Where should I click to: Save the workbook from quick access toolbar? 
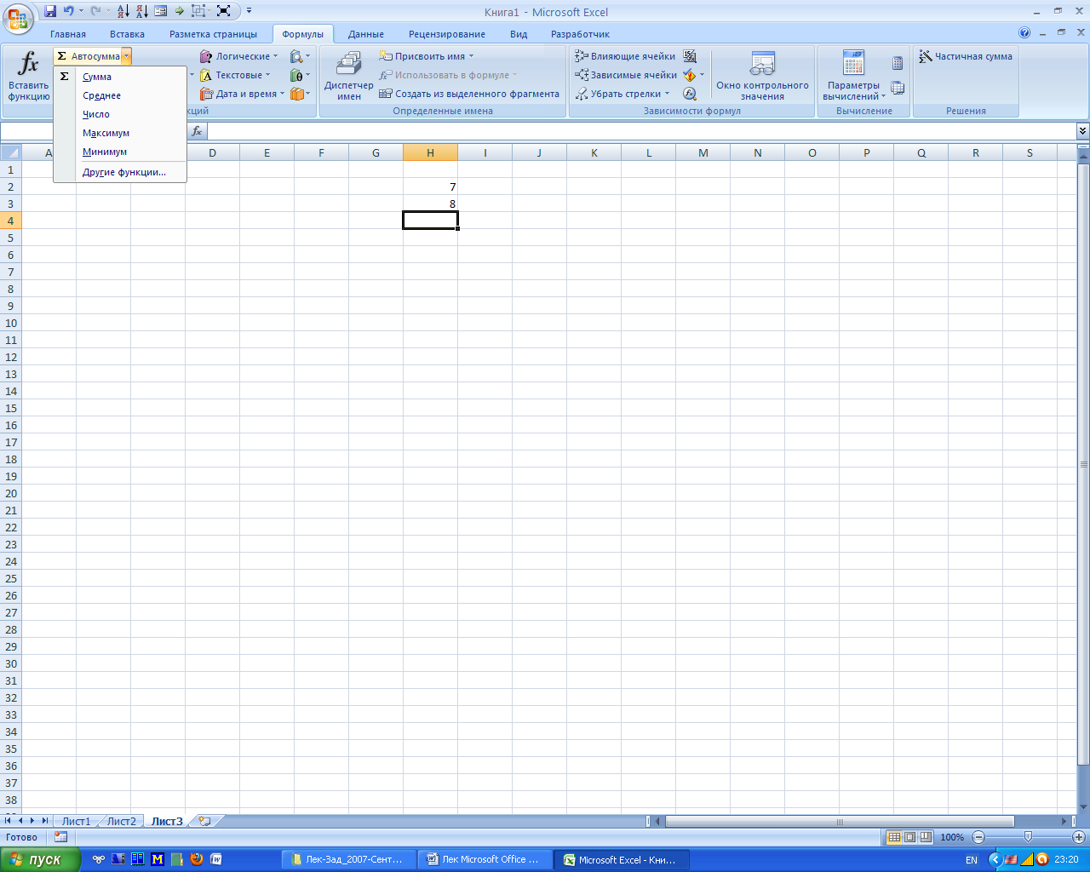click(50, 11)
